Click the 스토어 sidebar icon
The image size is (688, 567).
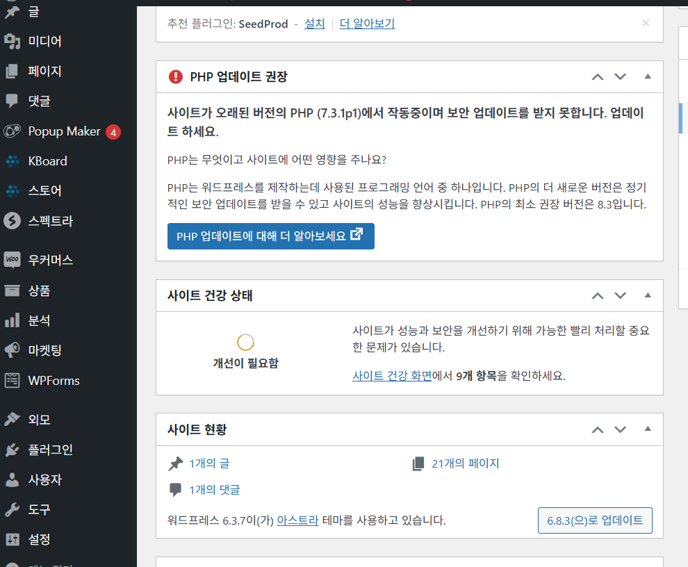13,191
